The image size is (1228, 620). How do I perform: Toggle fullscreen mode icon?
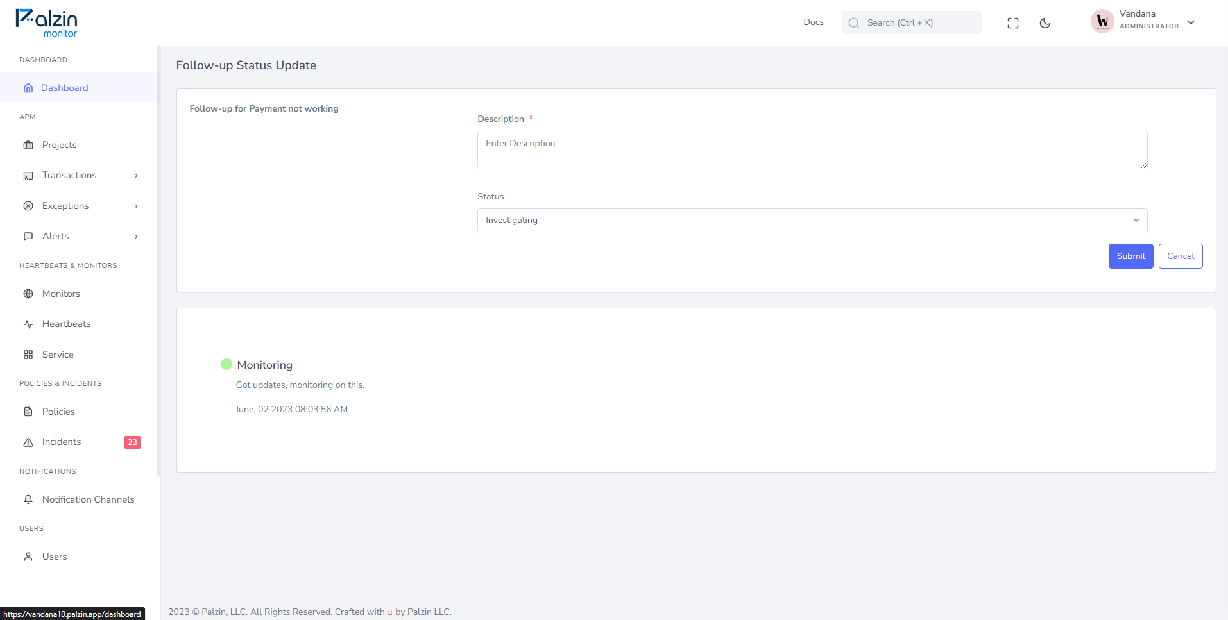[1013, 23]
